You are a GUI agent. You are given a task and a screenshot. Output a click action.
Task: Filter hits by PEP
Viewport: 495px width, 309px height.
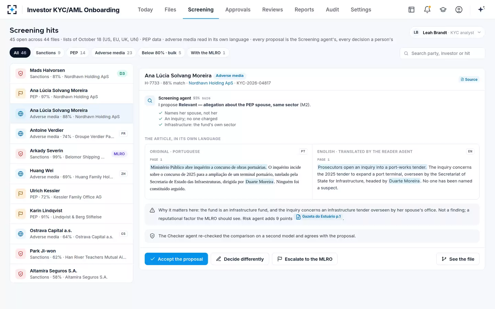coord(78,53)
